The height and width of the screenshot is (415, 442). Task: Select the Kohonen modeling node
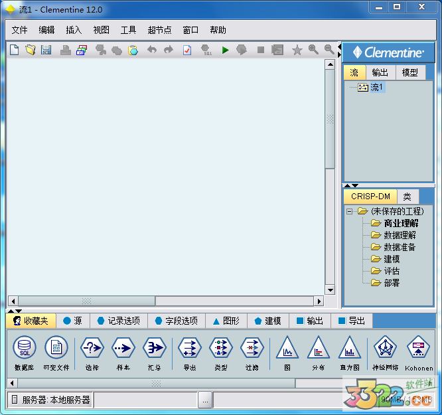click(419, 353)
